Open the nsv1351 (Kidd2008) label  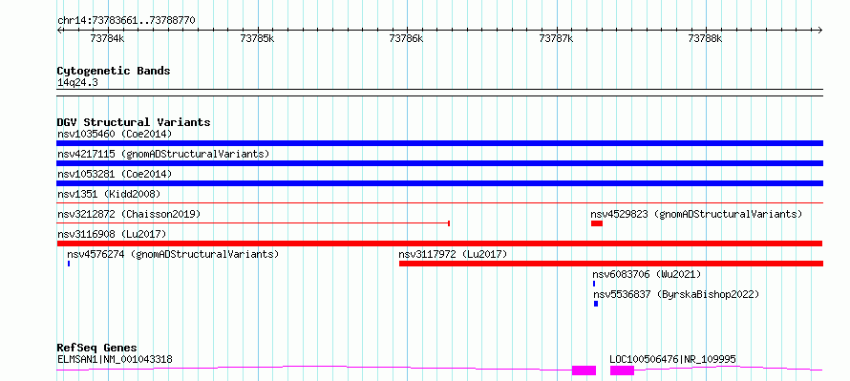(109, 194)
